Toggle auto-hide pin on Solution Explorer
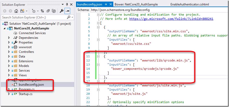Screen dimensions: 229x107 pyautogui.click(x=67, y=4)
